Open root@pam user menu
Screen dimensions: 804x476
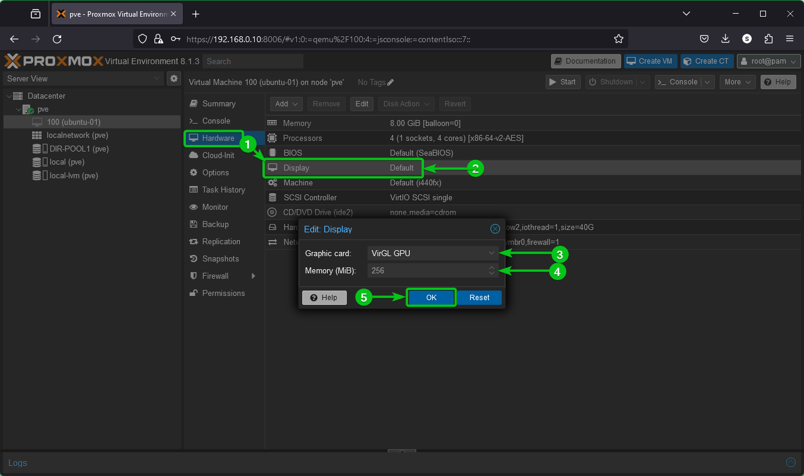pos(768,61)
